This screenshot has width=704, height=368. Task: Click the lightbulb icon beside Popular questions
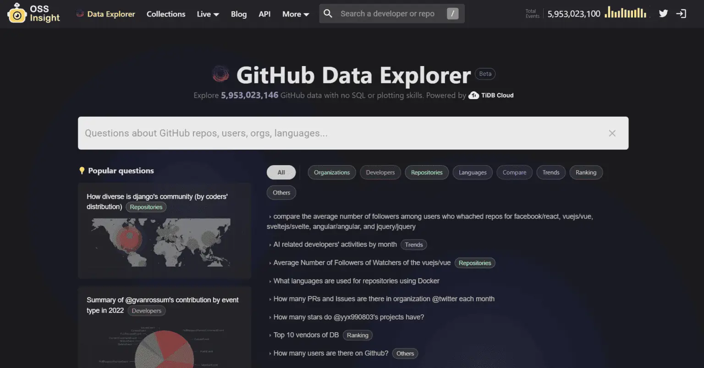tap(82, 171)
